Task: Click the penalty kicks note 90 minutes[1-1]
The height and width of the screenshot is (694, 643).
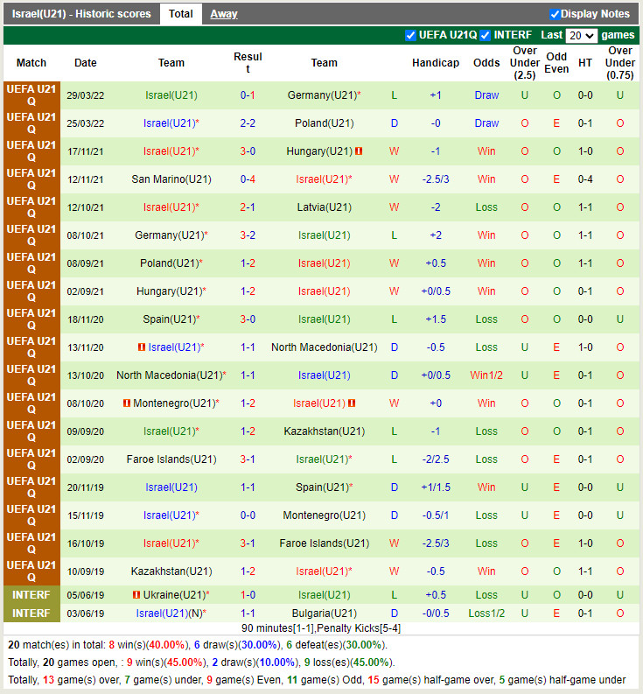Action: (321, 628)
